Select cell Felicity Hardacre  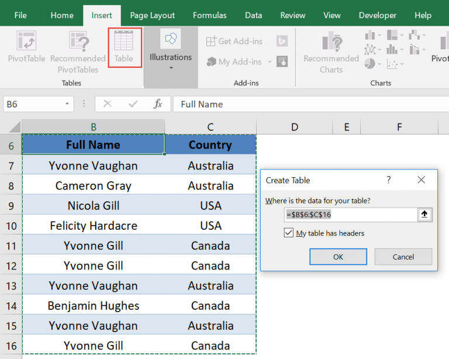[94, 226]
